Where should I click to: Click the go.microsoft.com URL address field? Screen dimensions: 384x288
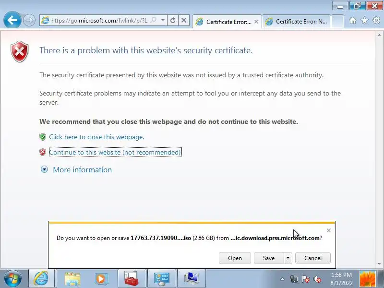point(99,20)
